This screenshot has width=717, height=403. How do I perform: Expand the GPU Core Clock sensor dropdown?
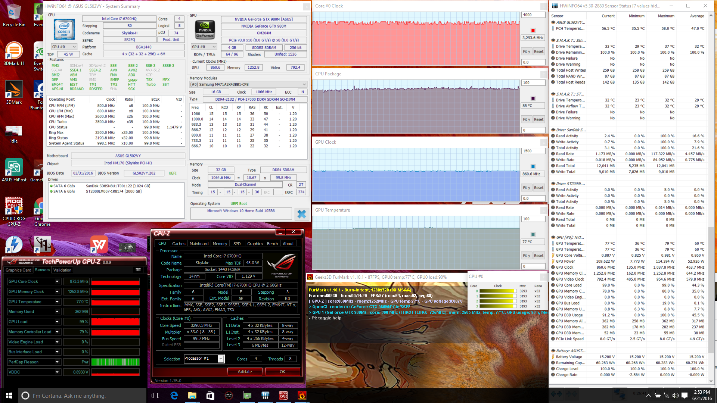[57, 282]
